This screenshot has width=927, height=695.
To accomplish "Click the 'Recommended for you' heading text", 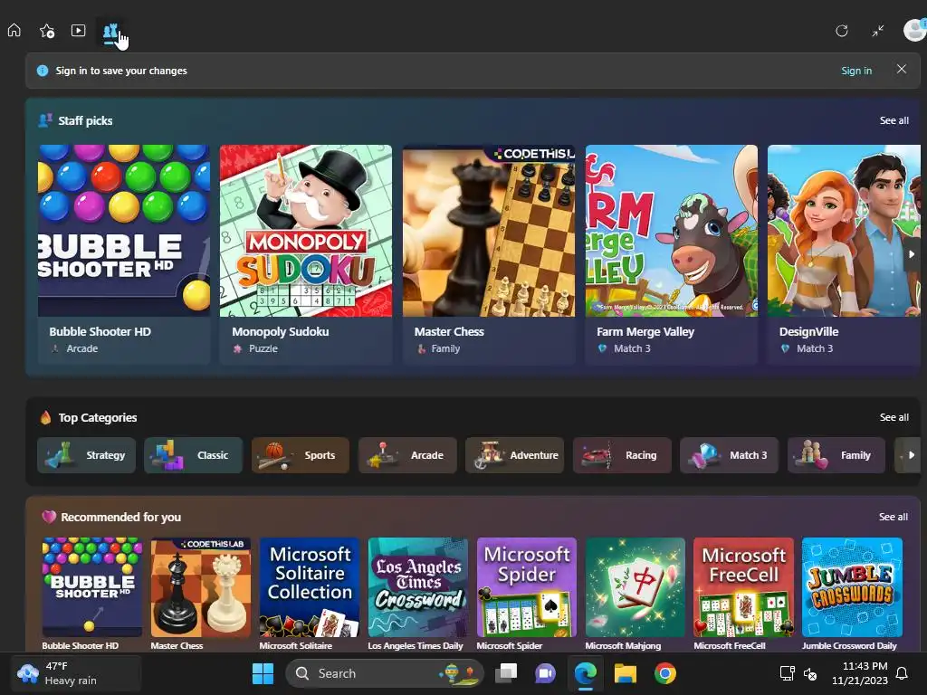I will pyautogui.click(x=120, y=517).
